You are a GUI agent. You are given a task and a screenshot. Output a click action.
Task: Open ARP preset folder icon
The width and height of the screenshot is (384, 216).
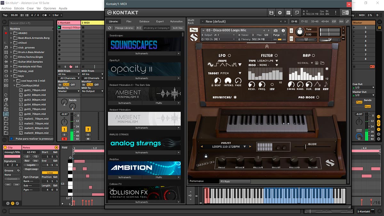click(322, 63)
